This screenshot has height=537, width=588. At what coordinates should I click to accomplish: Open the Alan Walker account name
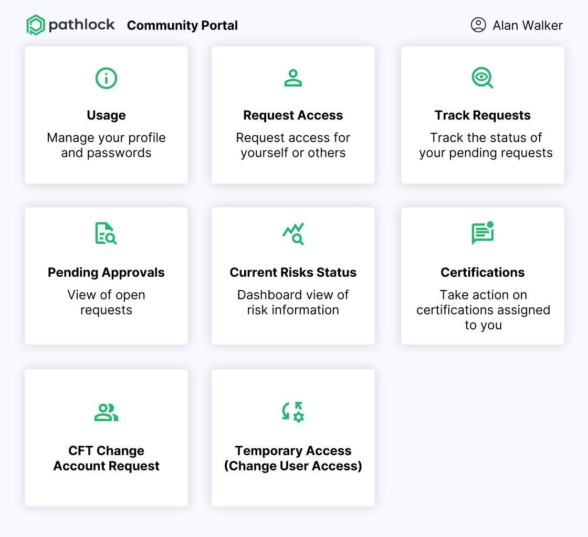[x=527, y=26]
